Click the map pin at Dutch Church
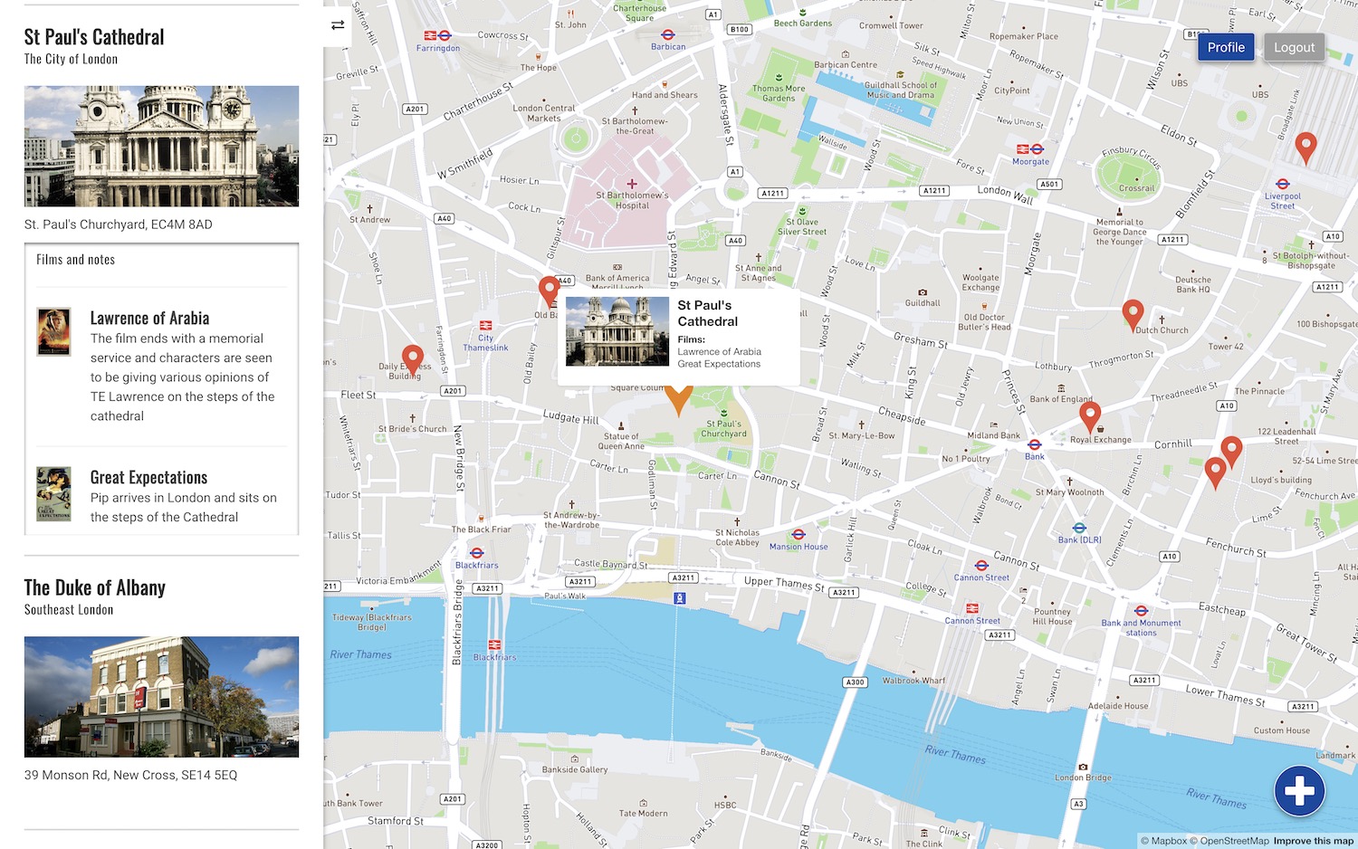1358x849 pixels. click(x=1132, y=313)
